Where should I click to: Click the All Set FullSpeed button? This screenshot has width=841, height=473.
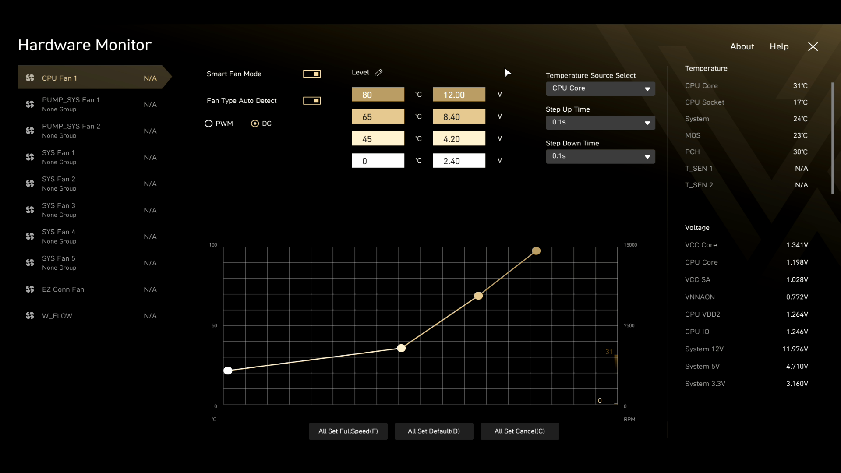click(348, 431)
